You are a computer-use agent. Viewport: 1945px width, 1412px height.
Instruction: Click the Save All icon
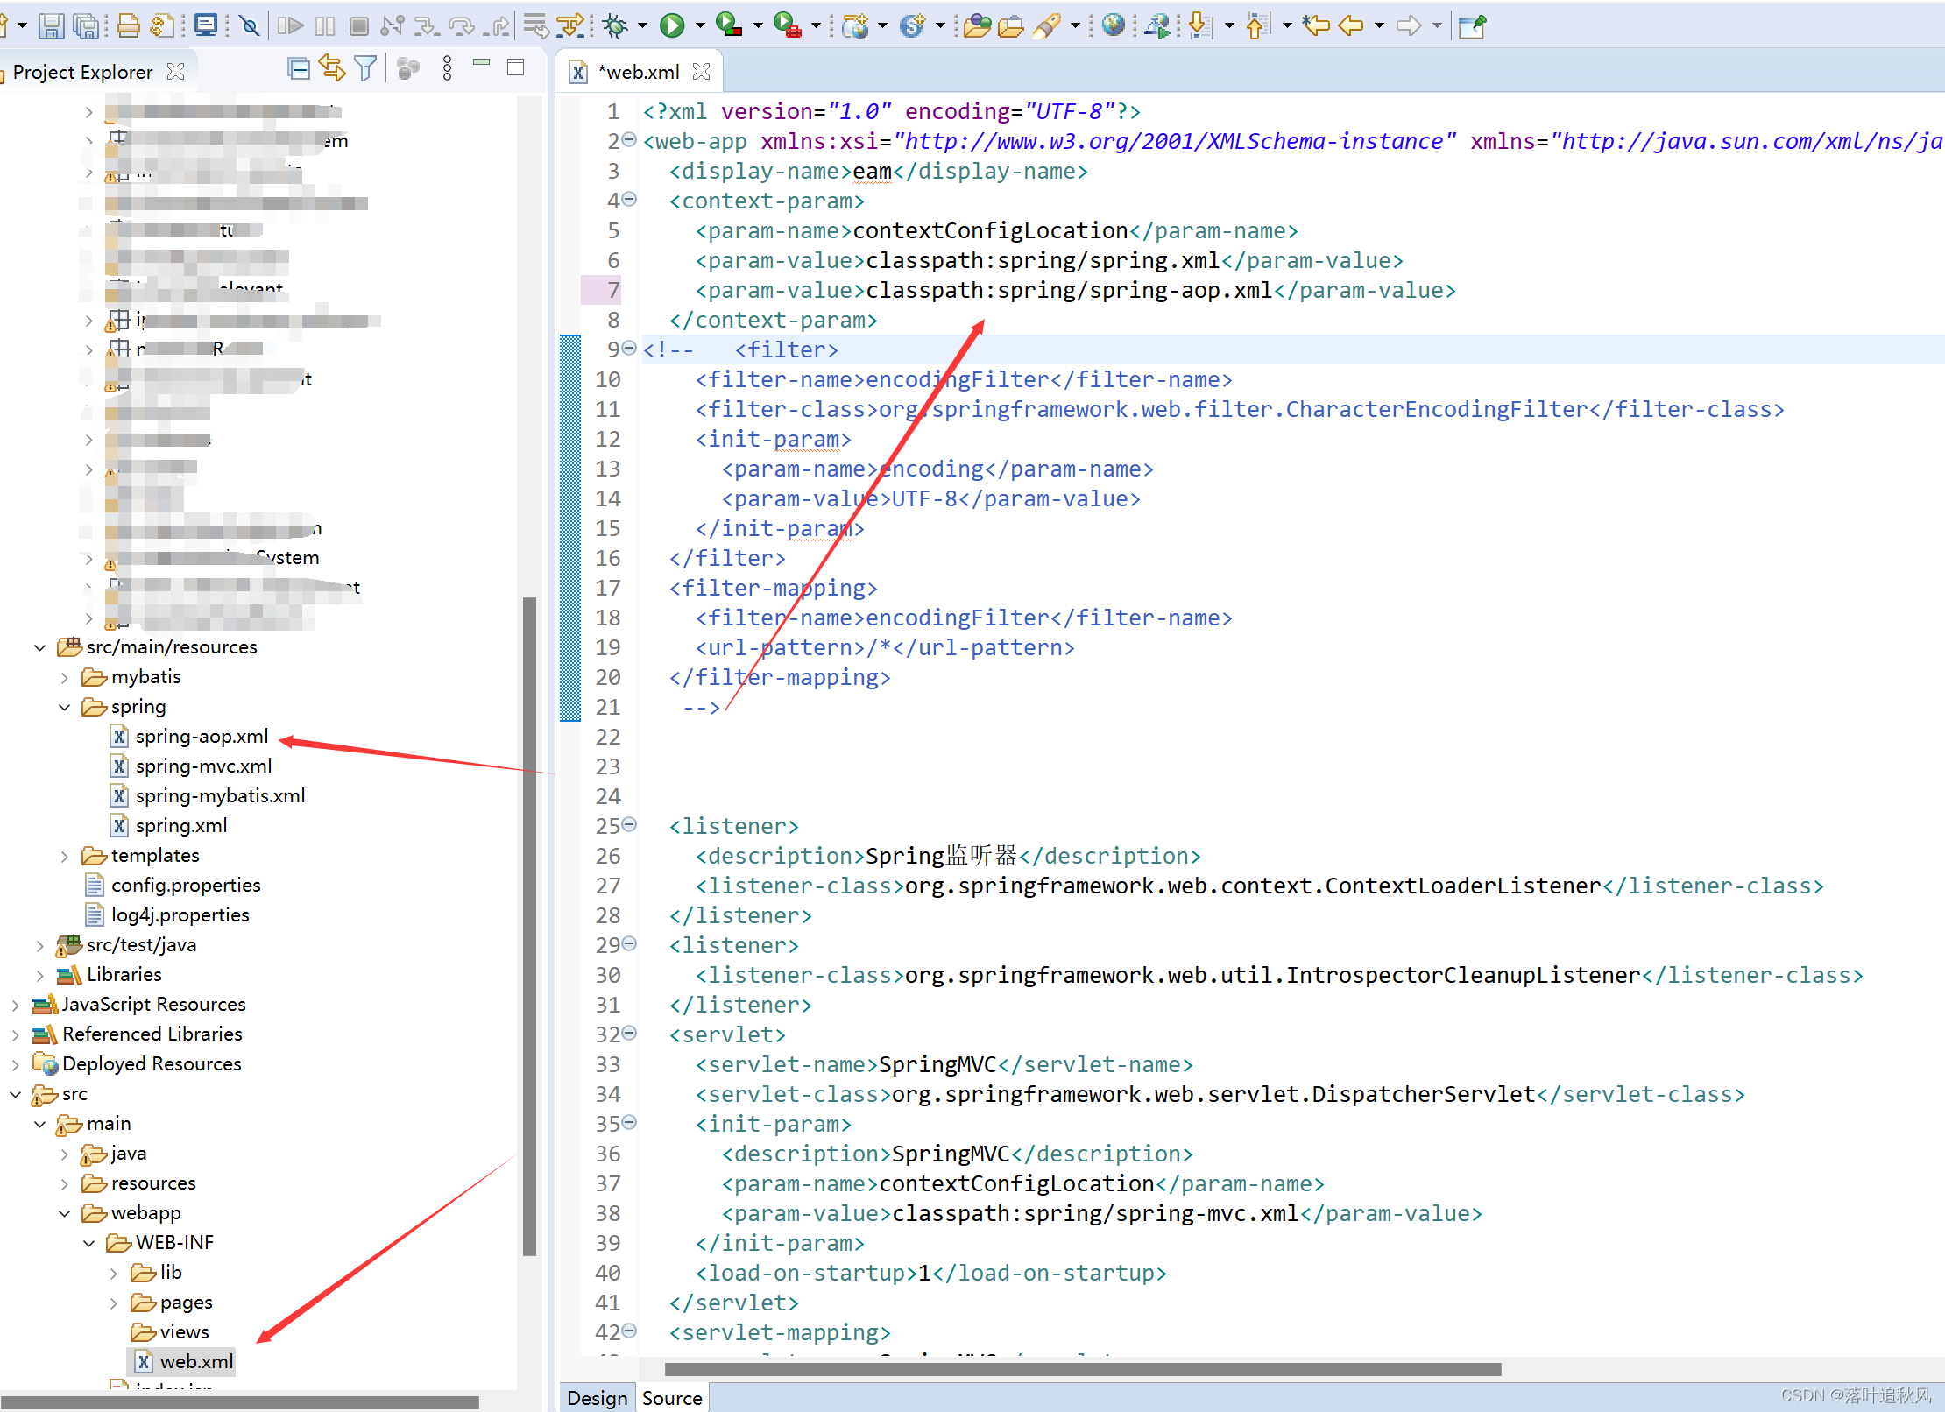[x=87, y=25]
